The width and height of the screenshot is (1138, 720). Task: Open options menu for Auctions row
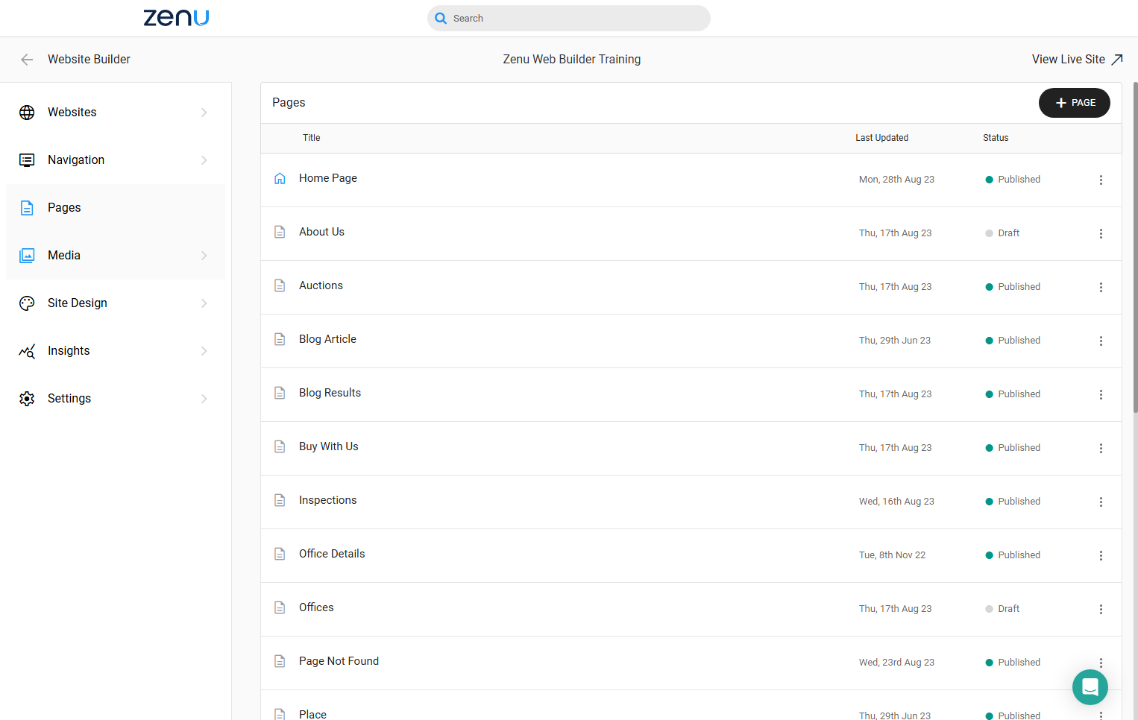pos(1101,287)
